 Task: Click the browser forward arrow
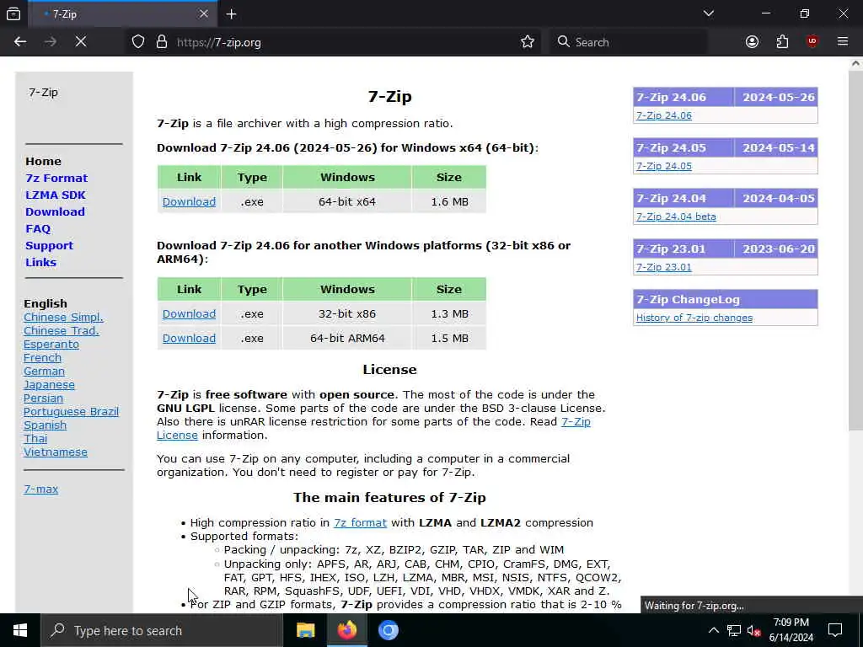(50, 42)
